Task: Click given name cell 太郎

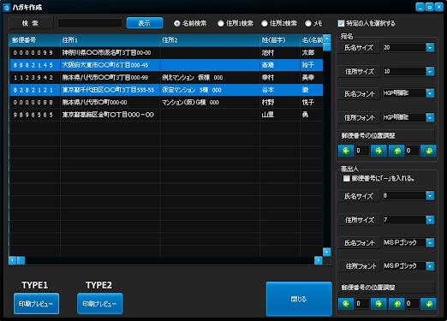Action: 312,53
